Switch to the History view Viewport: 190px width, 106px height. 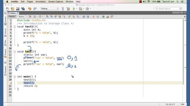[x=21, y=16]
